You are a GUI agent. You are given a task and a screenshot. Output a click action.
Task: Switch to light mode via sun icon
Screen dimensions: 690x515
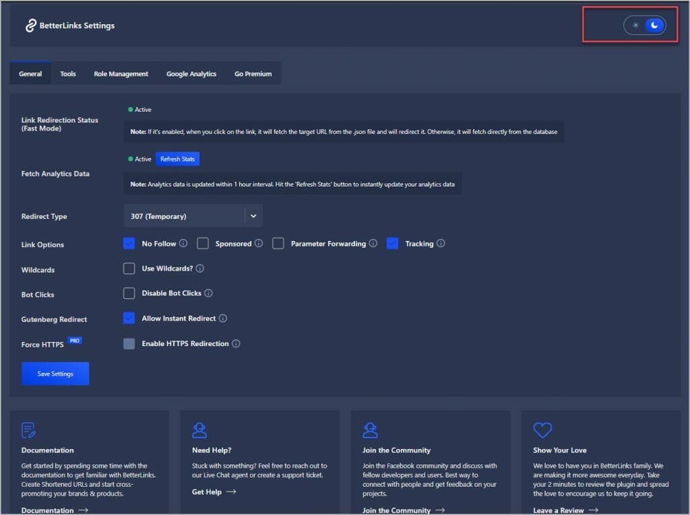point(635,26)
